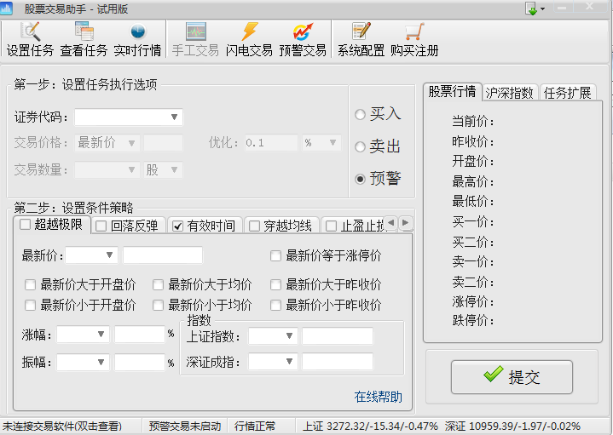613x435 pixels.
Task: Expand the 深证成指 comparison dropdown
Action: click(x=289, y=362)
